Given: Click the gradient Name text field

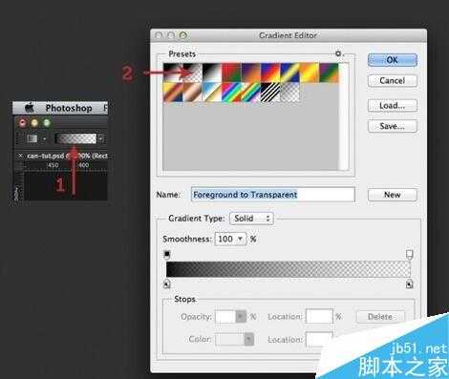Looking at the screenshot, I should pos(273,195).
